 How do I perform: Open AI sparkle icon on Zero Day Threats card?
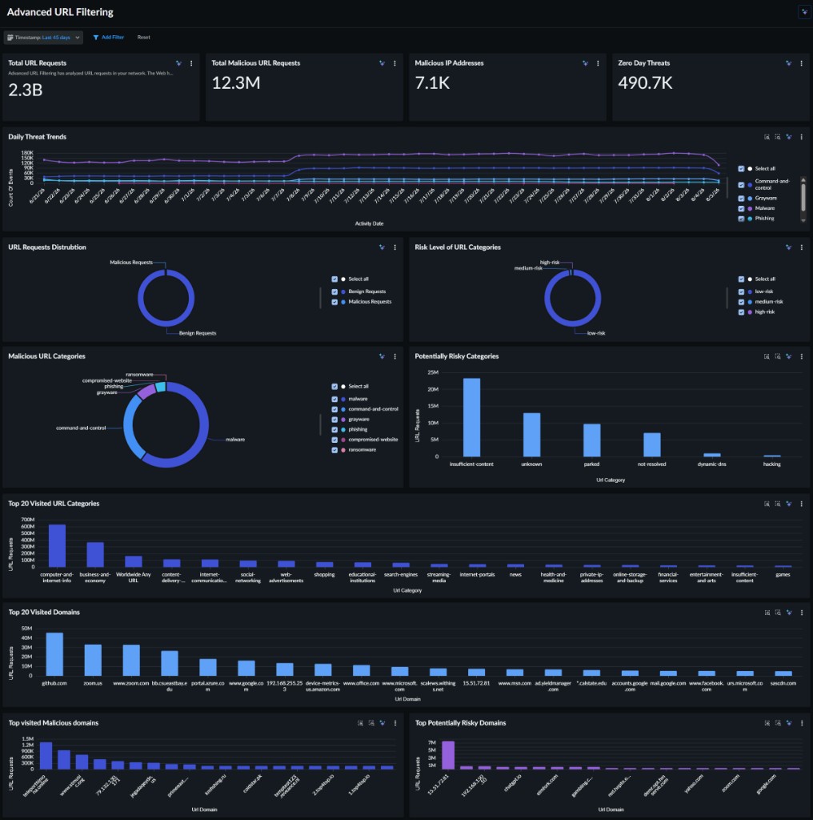pos(789,63)
